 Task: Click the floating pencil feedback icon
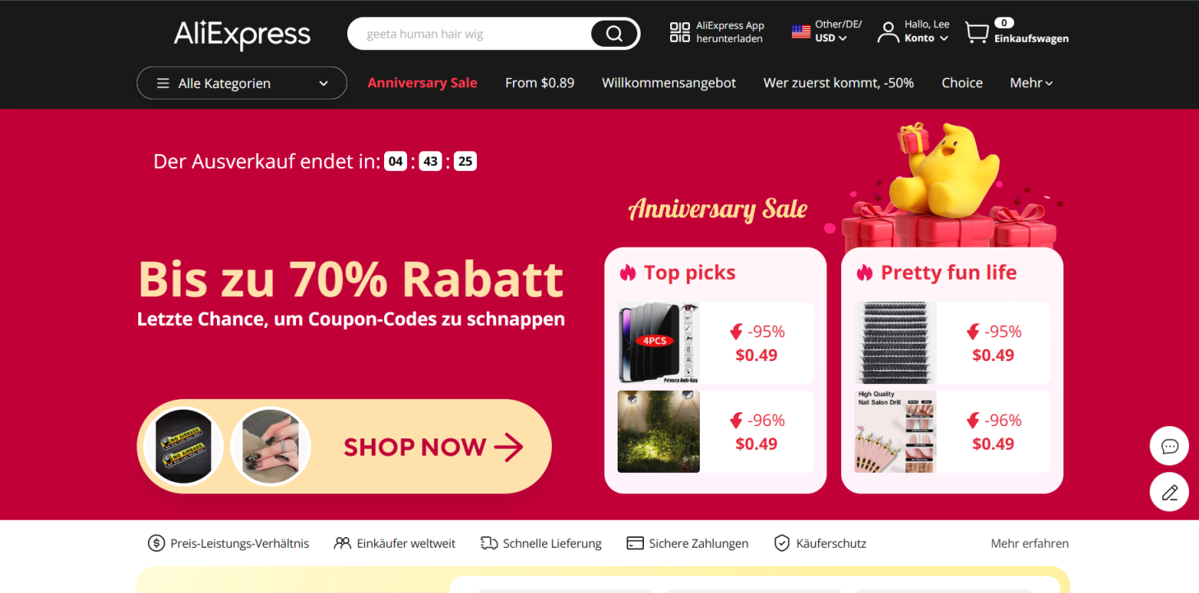coord(1169,492)
